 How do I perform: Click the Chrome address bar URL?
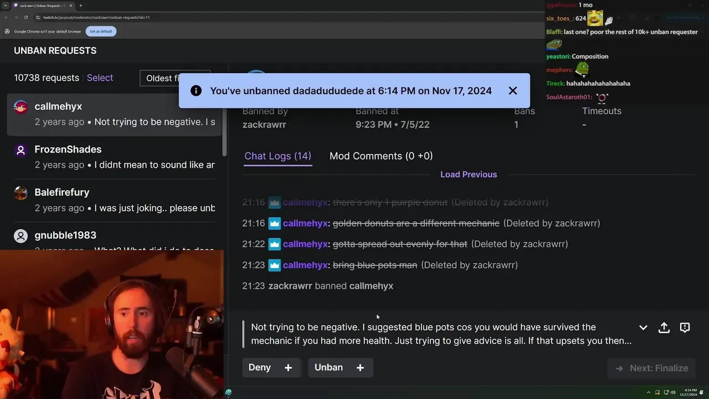(96, 17)
